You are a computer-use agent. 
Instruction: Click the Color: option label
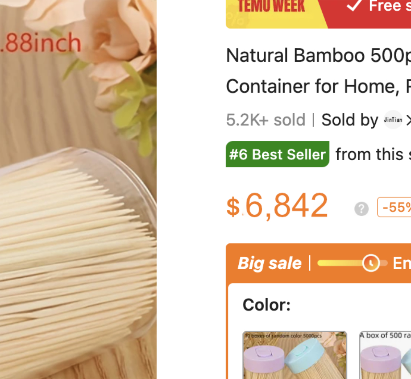click(x=266, y=305)
